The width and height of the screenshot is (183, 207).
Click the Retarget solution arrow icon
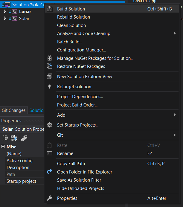tap(50, 87)
